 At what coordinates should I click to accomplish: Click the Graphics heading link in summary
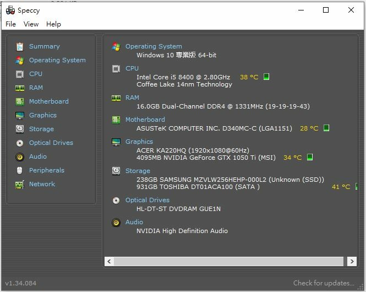[x=139, y=142]
